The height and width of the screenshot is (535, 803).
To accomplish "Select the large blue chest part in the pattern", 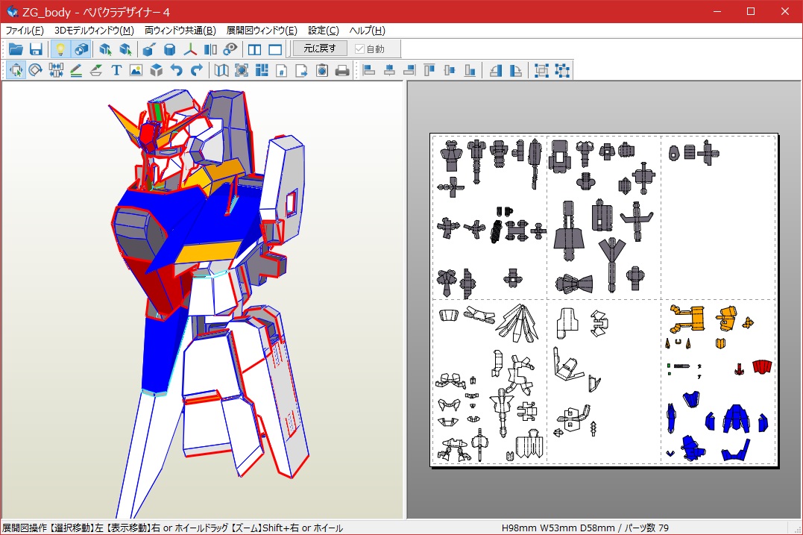I will tap(736, 418).
